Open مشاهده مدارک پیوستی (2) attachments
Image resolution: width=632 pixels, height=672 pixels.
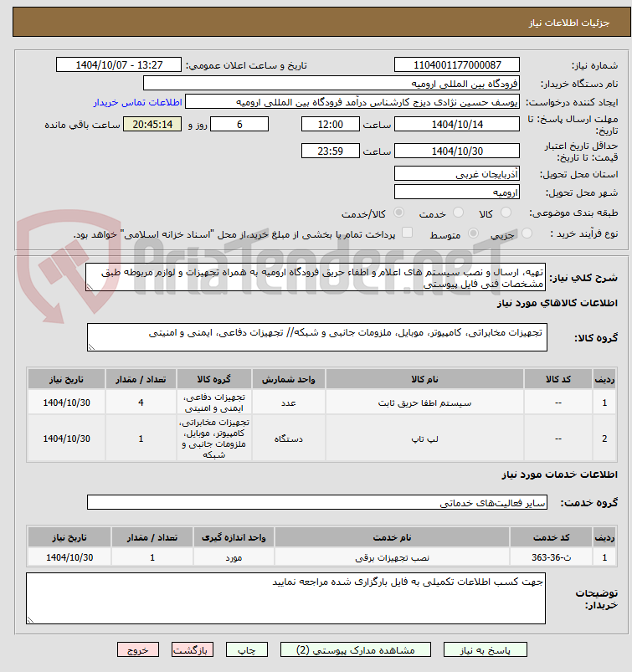[x=356, y=649]
